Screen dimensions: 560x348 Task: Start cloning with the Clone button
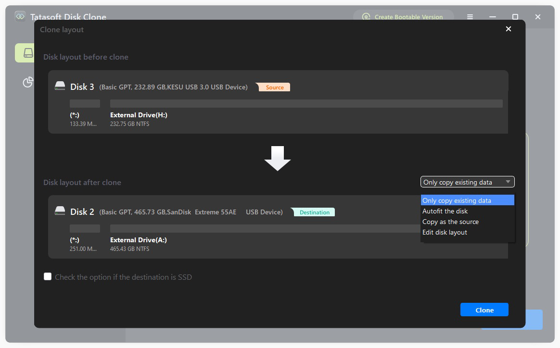point(484,310)
